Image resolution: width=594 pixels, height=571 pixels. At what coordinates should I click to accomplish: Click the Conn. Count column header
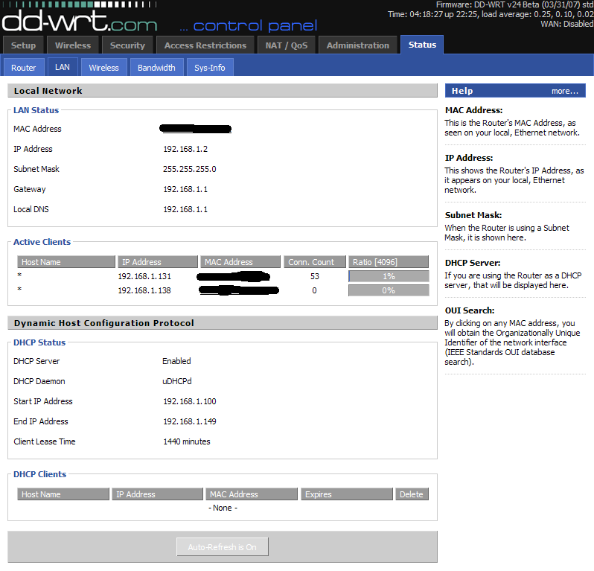point(315,262)
